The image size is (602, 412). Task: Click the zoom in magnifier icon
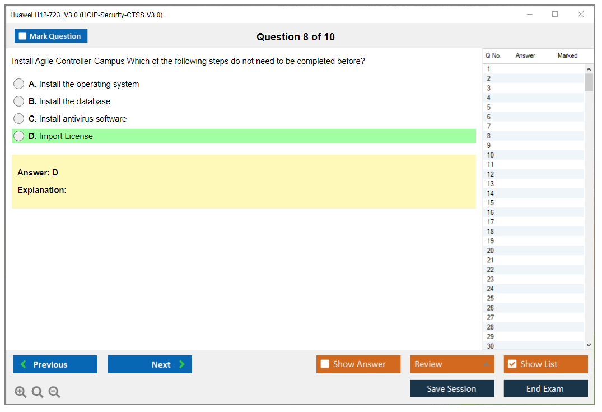[21, 392]
